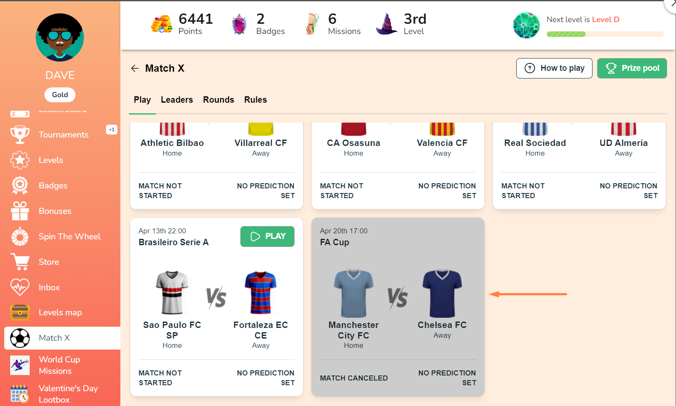The image size is (676, 406).
Task: Open Valentine's Day Lootbox sidebar item
Action: pyautogui.click(x=68, y=394)
